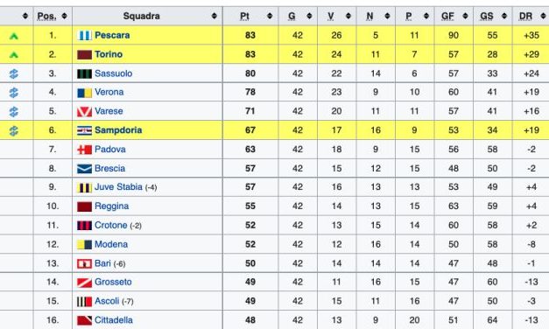Open the Sassuolo team link

pos(114,73)
